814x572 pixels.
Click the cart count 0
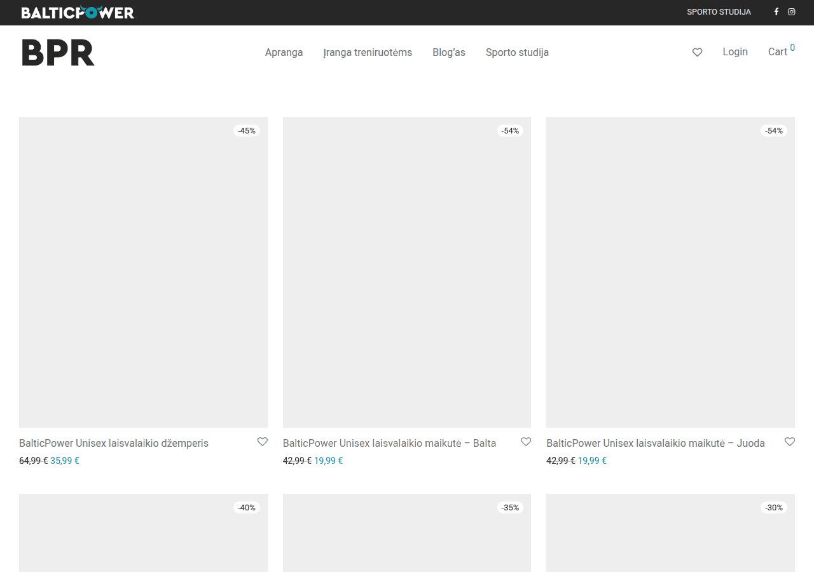(792, 48)
